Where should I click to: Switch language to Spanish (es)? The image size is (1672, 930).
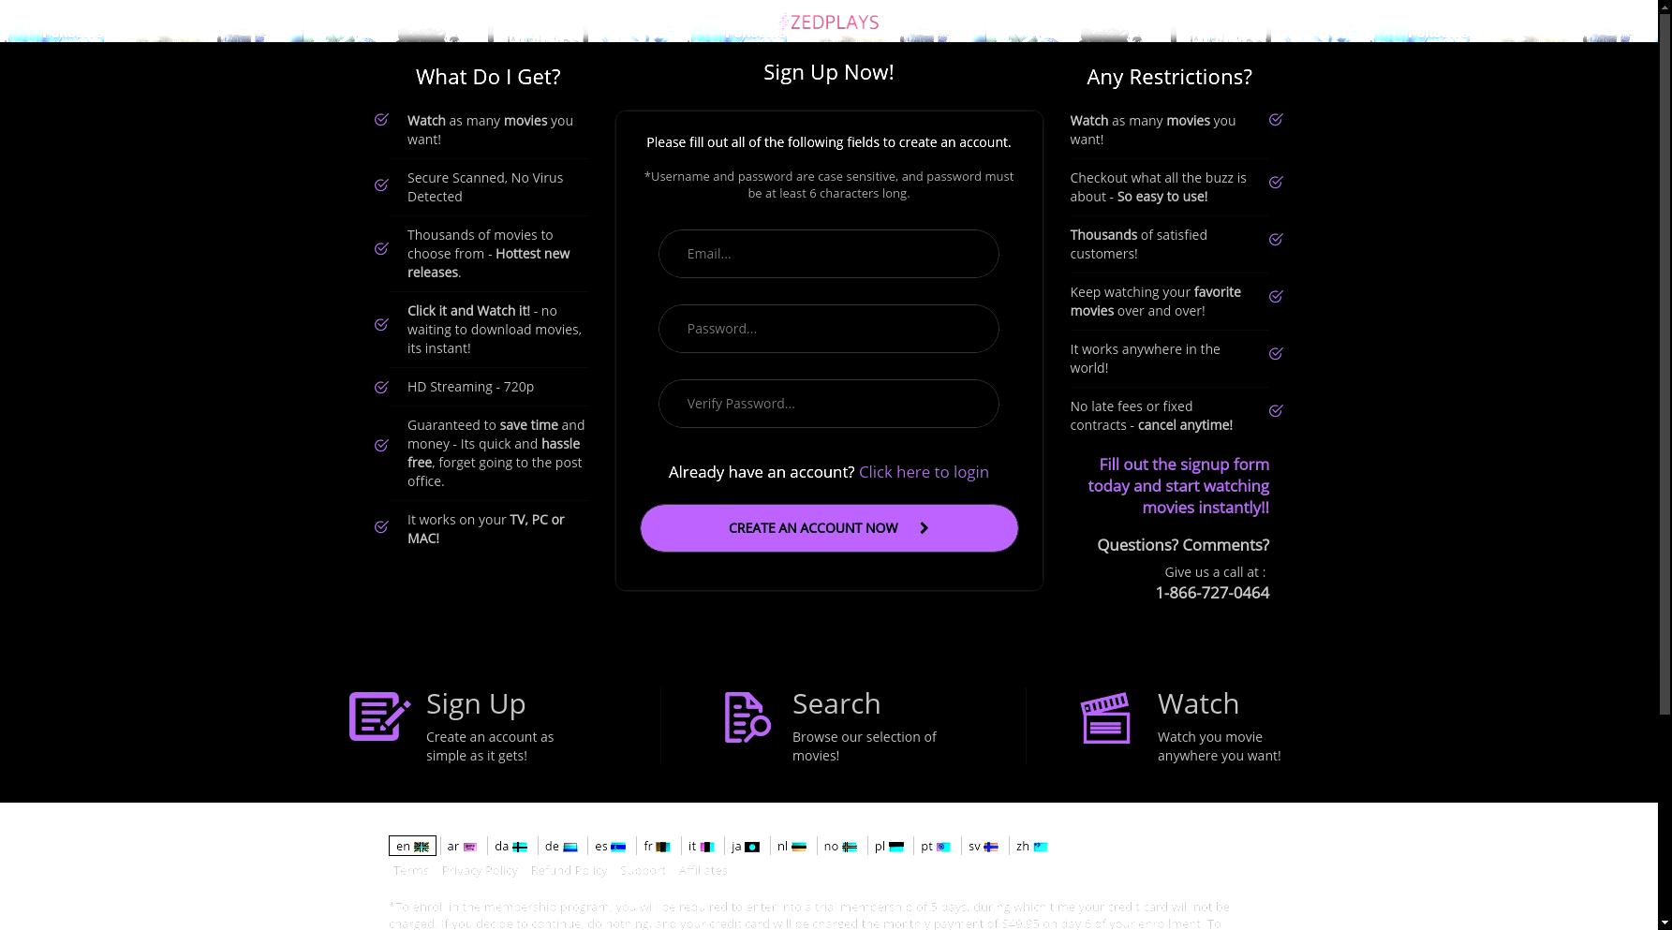coord(610,847)
